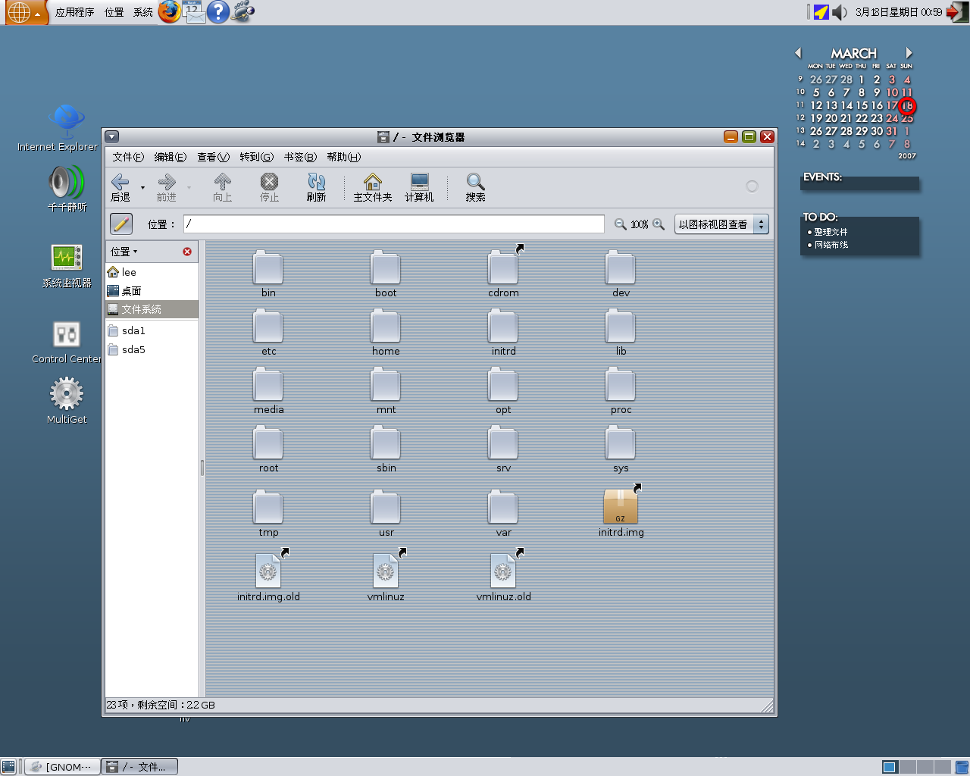The height and width of the screenshot is (776, 970).
Task: Toggle the location text entry pencil button
Action: tap(121, 224)
